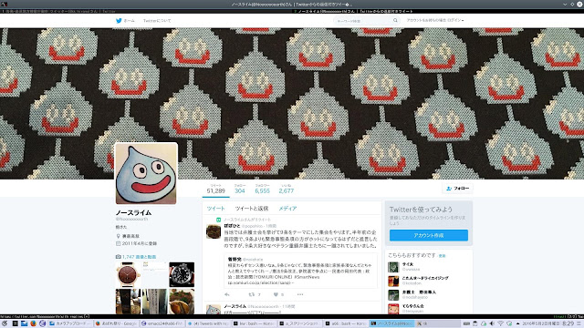This screenshot has height=328, width=584.
Task: Click the reply arrow icon on first tweet
Action: [227, 294]
